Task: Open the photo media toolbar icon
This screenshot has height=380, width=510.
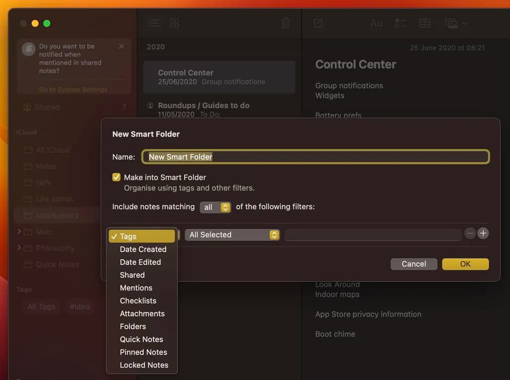Action: [x=453, y=23]
